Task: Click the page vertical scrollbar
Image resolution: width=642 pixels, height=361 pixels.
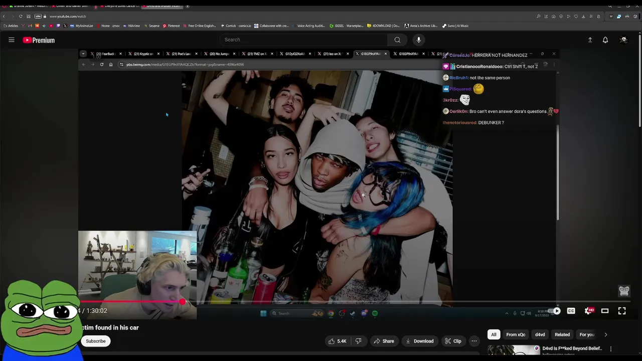Action: (x=639, y=80)
